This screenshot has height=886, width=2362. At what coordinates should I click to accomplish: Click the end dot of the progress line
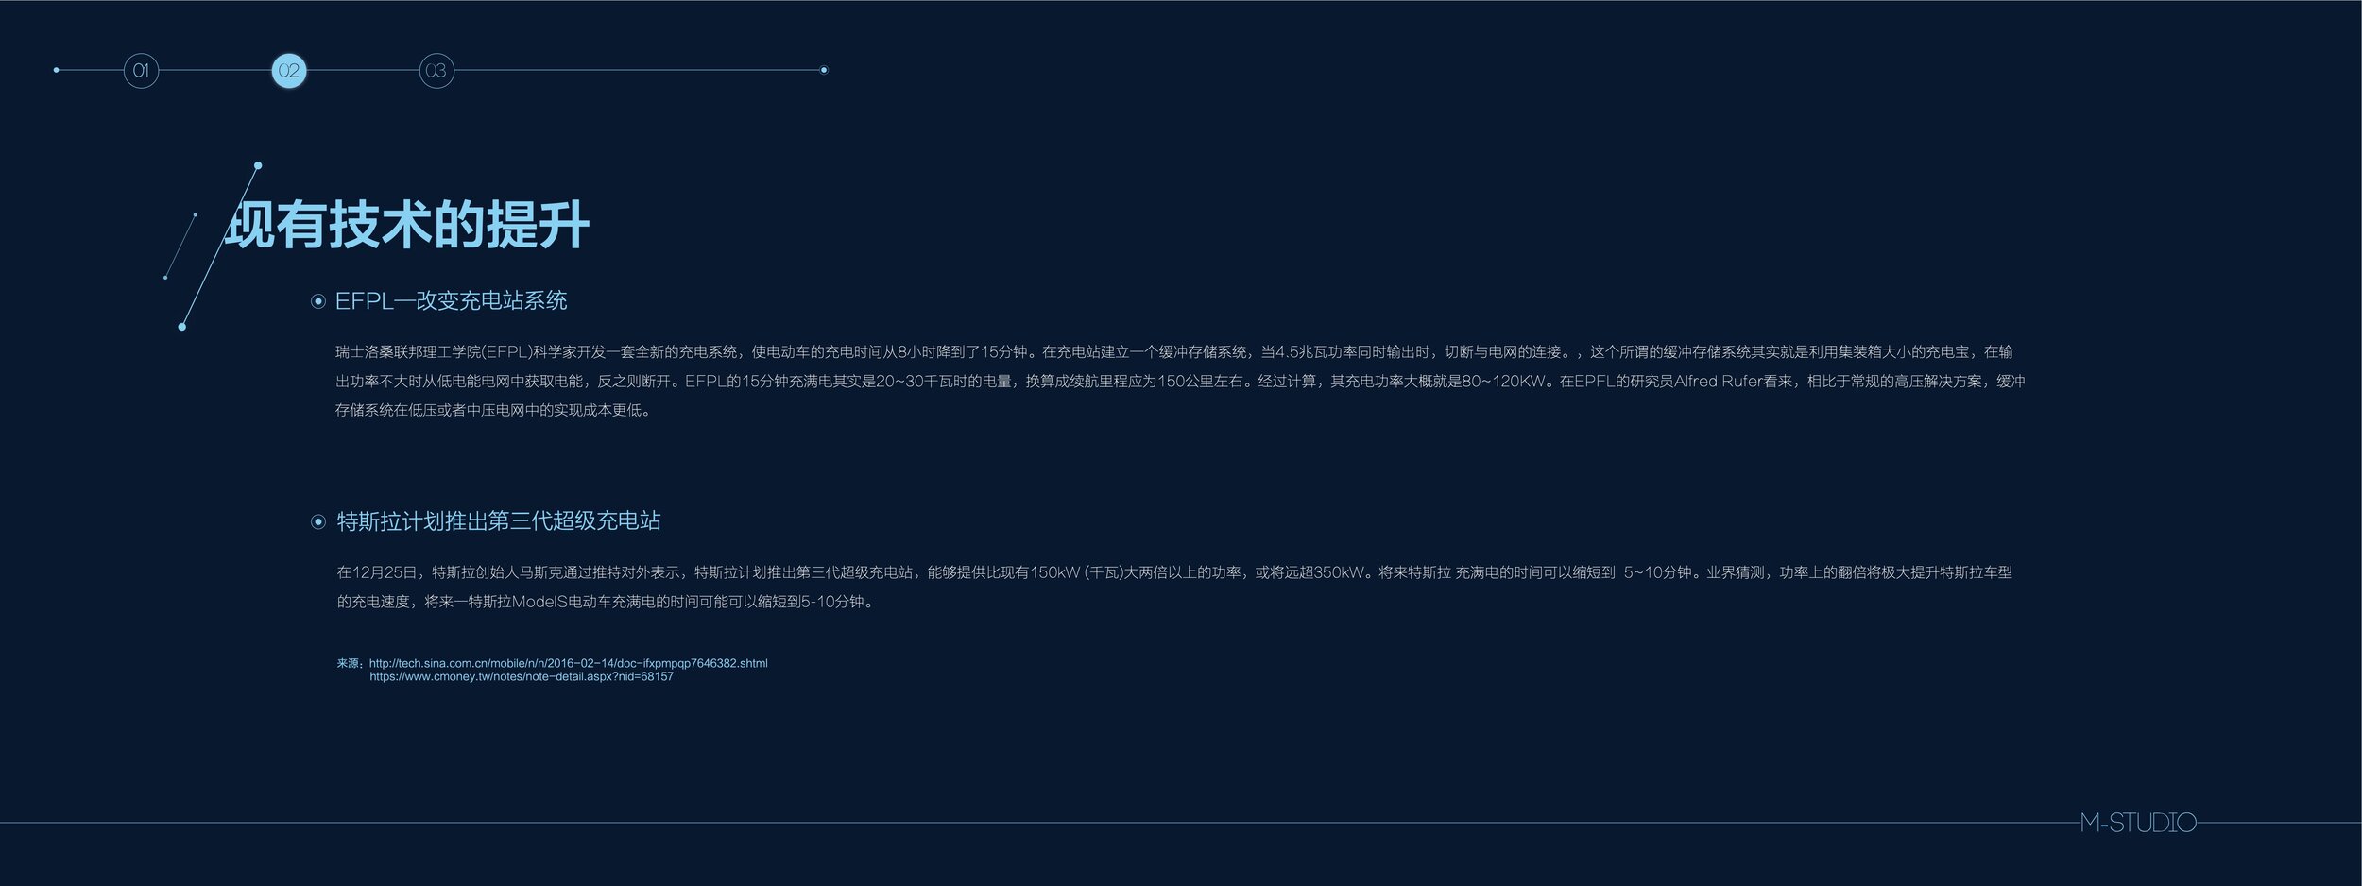coord(824,70)
